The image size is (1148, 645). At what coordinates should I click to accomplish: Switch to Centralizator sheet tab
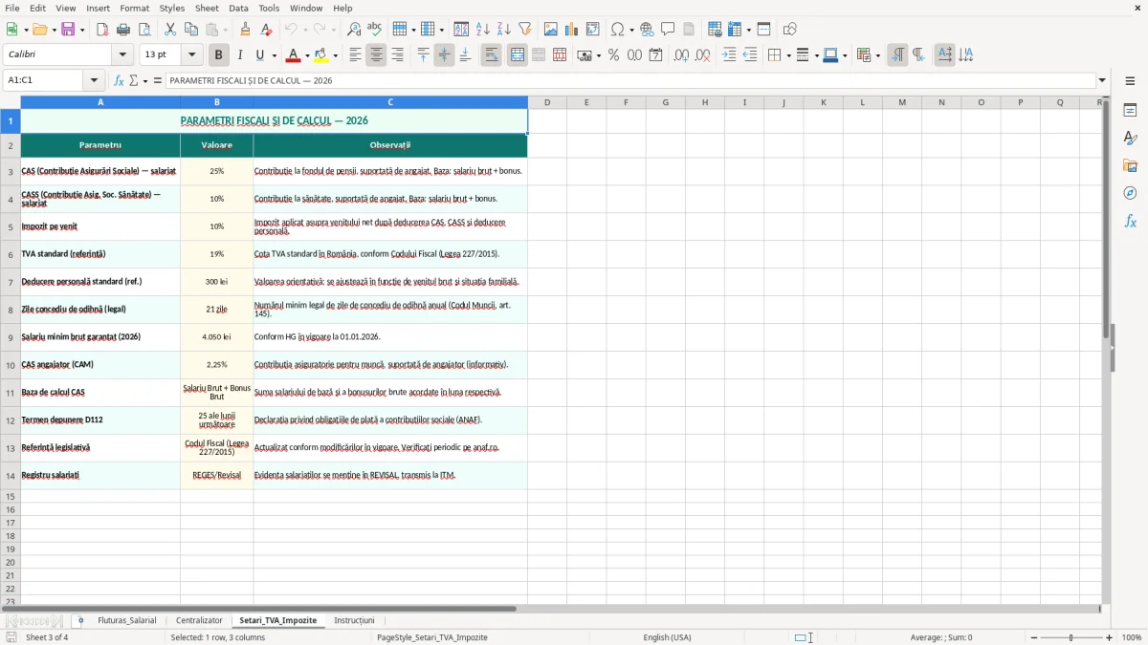(199, 620)
